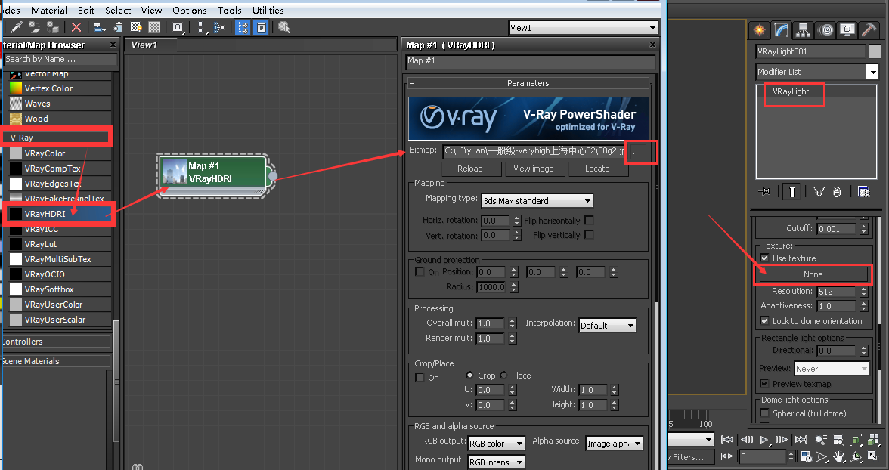
Task: Select the Place radio button
Action: point(503,376)
